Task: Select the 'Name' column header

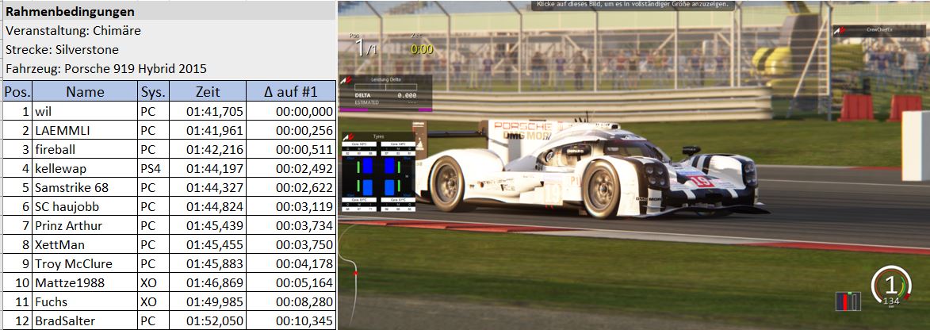Action: (x=86, y=91)
